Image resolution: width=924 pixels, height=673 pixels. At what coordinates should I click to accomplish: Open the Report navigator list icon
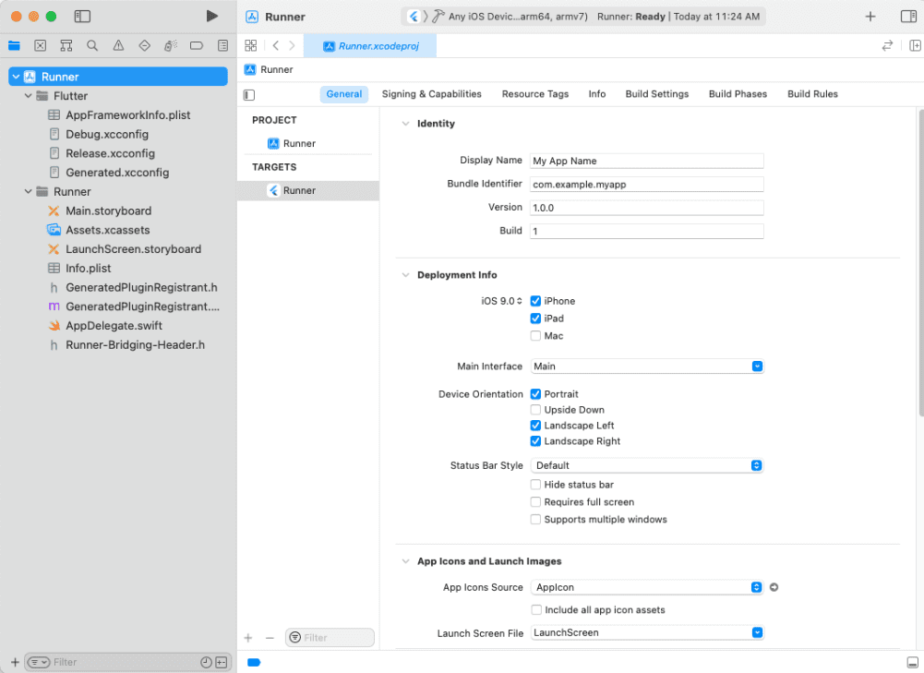[222, 44]
